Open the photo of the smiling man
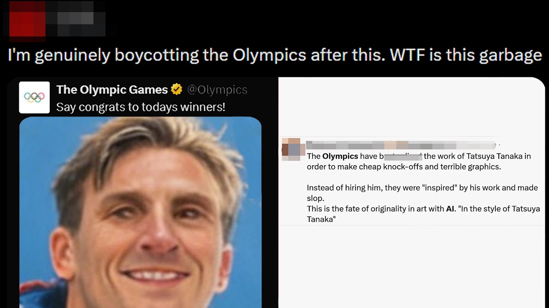 pyautogui.click(x=140, y=212)
